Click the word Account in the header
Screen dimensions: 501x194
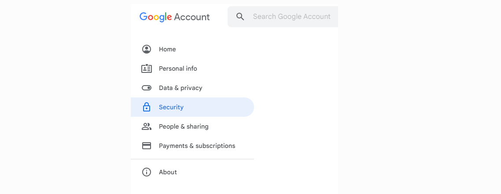click(x=192, y=17)
